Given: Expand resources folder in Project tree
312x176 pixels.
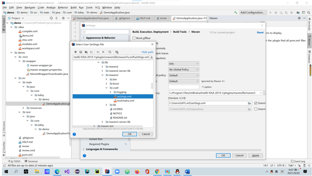Looking at the screenshot, I should coord(23,108).
